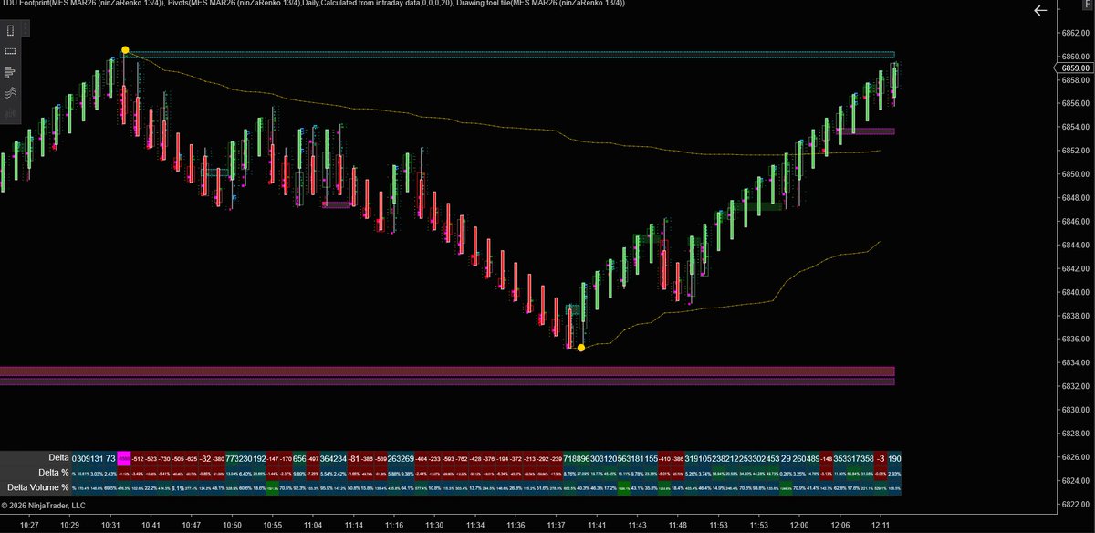Click the Delta cell showing 656
Screen dimensions: 1095x533
pos(299,457)
